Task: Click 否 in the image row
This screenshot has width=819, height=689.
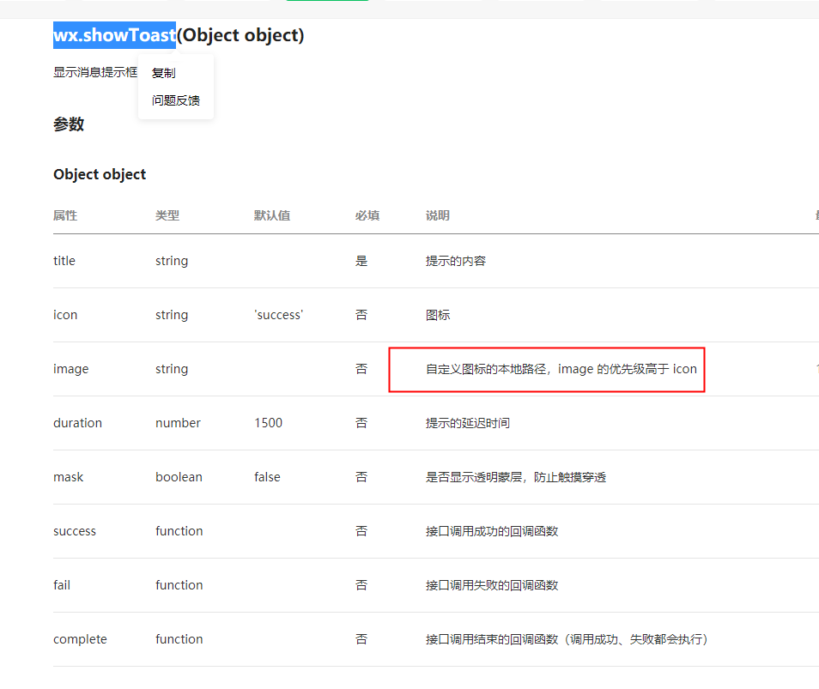Action: tap(361, 369)
